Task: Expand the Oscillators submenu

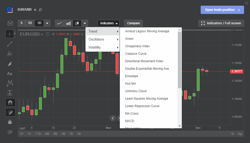Action: [x=102, y=39]
